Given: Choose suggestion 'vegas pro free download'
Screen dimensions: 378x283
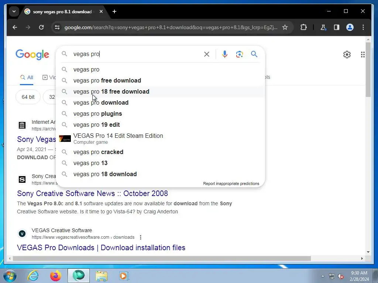Looking at the screenshot, I should [160, 81].
